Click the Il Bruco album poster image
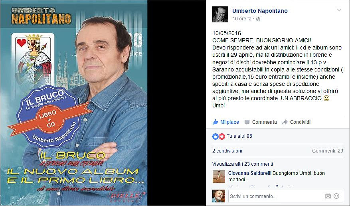Screen dimensions: 350x206 coord(74,103)
